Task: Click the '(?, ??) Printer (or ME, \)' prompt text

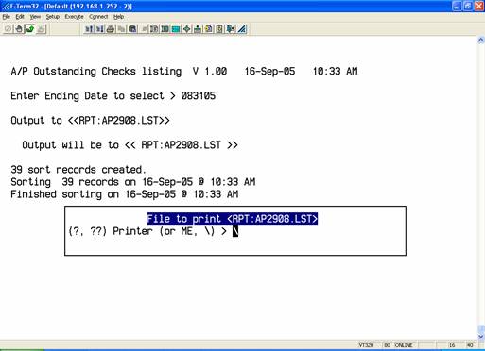Action: click(x=147, y=231)
